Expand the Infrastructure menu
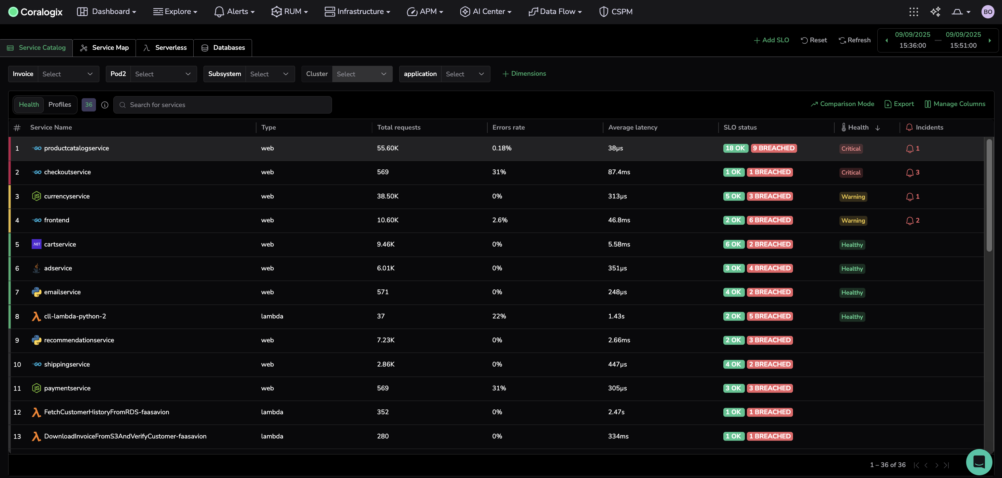The height and width of the screenshot is (478, 1002). [x=357, y=12]
